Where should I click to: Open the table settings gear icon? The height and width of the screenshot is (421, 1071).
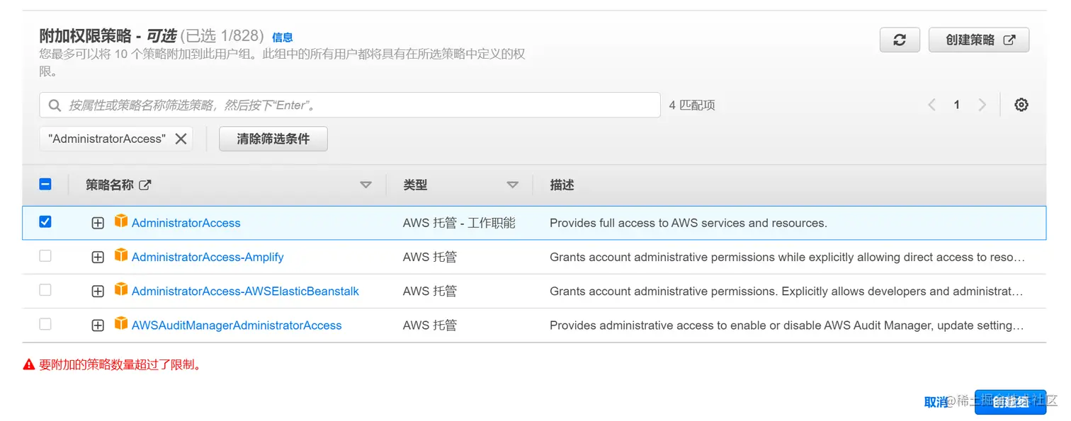point(1021,105)
